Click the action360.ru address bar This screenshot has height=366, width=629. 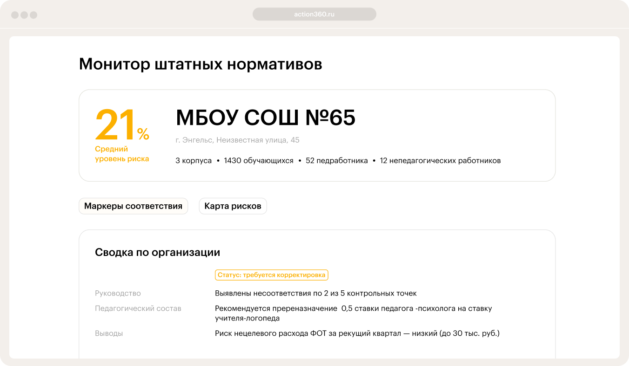click(314, 14)
